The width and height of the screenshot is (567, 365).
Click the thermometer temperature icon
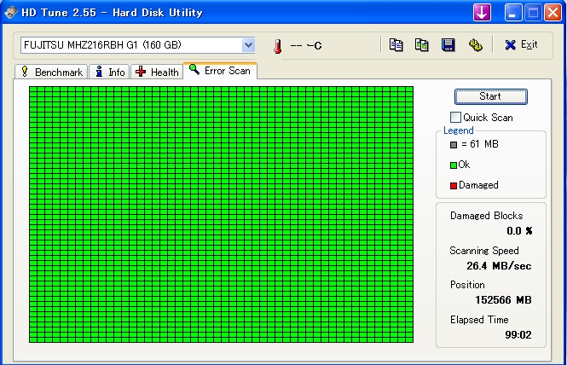[x=277, y=46]
